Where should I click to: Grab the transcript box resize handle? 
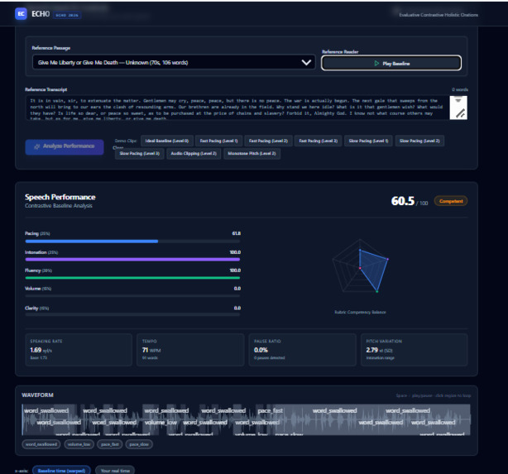(460, 113)
